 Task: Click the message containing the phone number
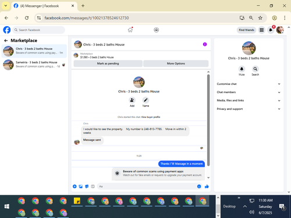click(135, 131)
